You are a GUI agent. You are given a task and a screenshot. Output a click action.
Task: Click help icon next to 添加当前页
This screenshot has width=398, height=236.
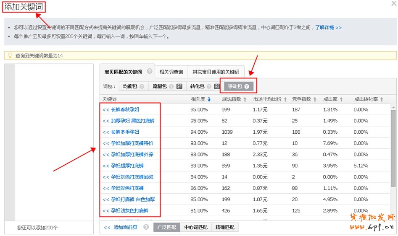point(146,227)
